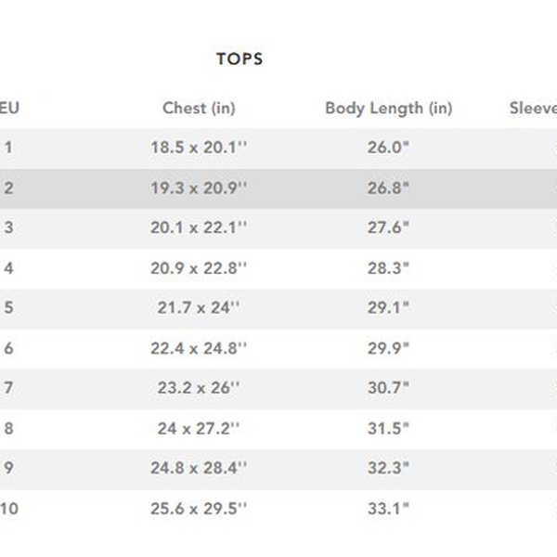Select body length 28.3" cell
The image size is (557, 557).
(x=388, y=268)
